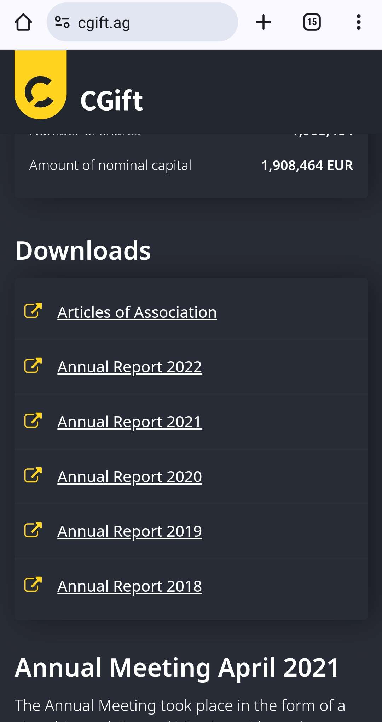382x722 pixels.
Task: Click external-link icon beside Annual Report 2022
Action: (33, 366)
